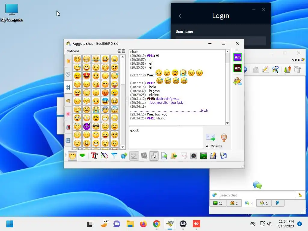The width and height of the screenshot is (308, 231).
Task: Click emoticon list scroll down arrow
Action: [x=123, y=147]
